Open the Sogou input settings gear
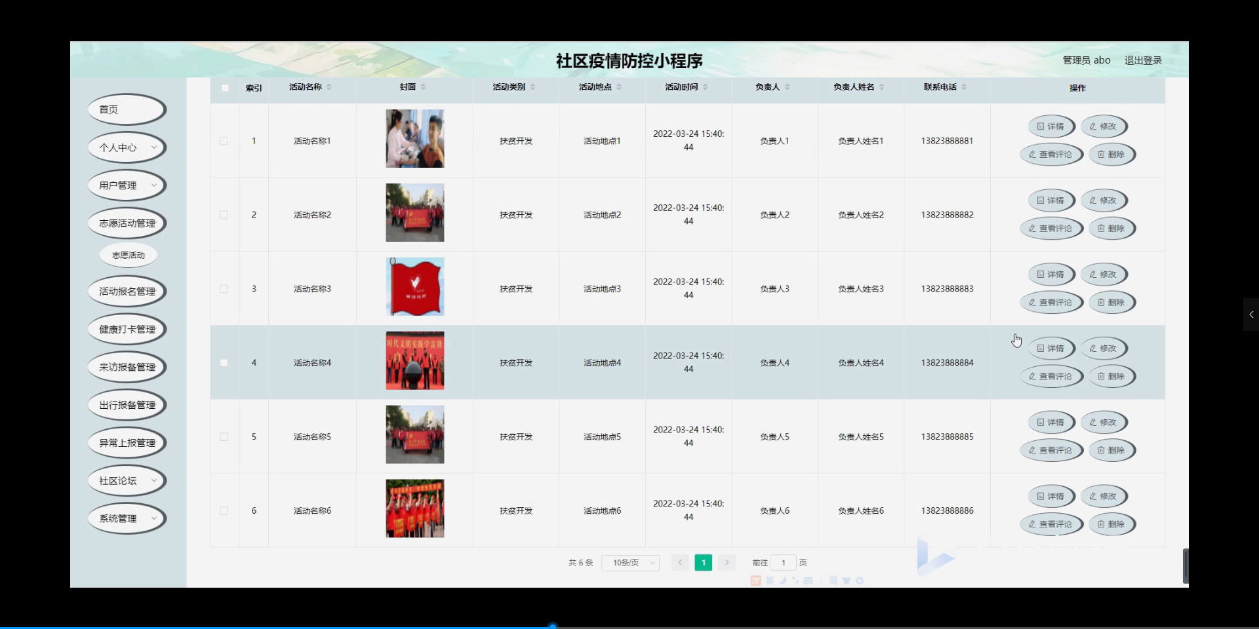This screenshot has height=629, width=1259. point(860,581)
